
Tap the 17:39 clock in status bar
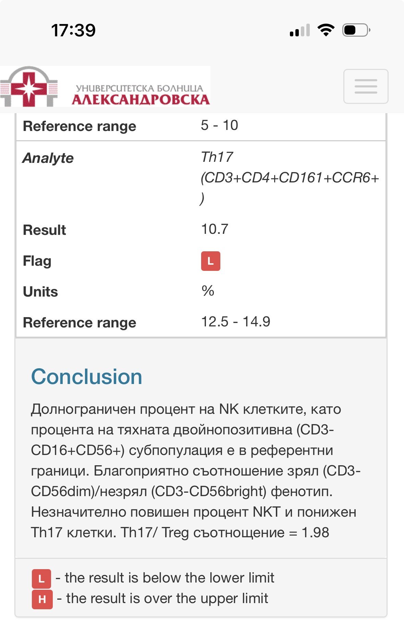[73, 30]
